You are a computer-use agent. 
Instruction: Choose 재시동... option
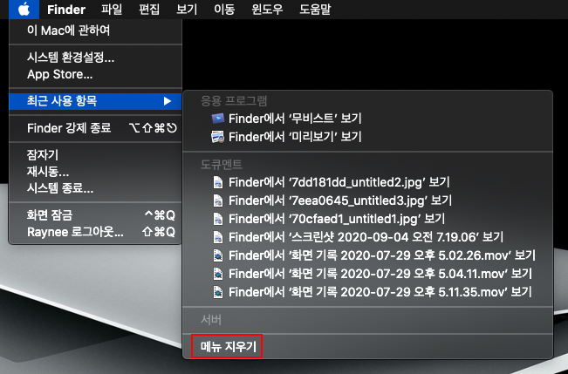click(x=95, y=172)
